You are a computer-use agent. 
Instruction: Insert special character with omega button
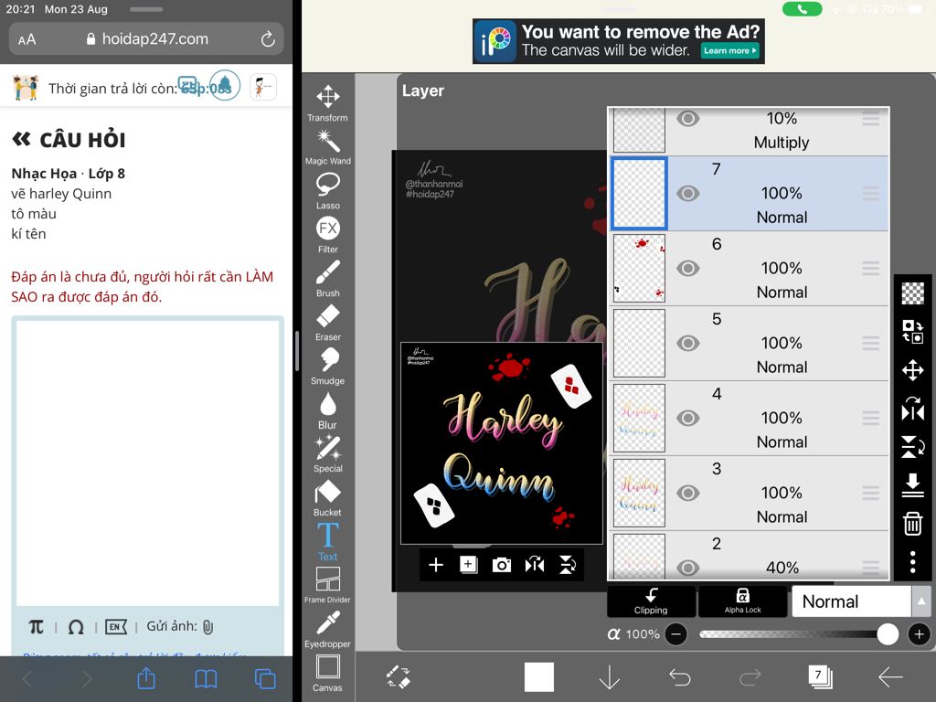click(x=76, y=627)
